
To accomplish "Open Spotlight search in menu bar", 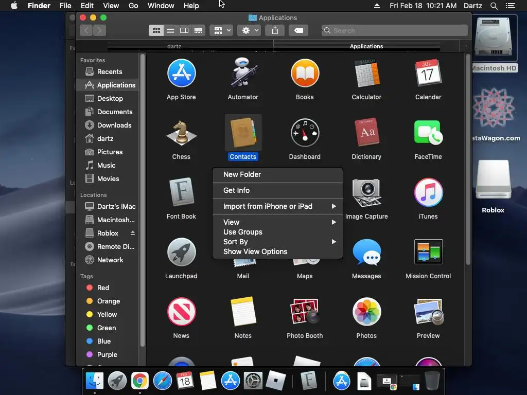I will click(494, 6).
